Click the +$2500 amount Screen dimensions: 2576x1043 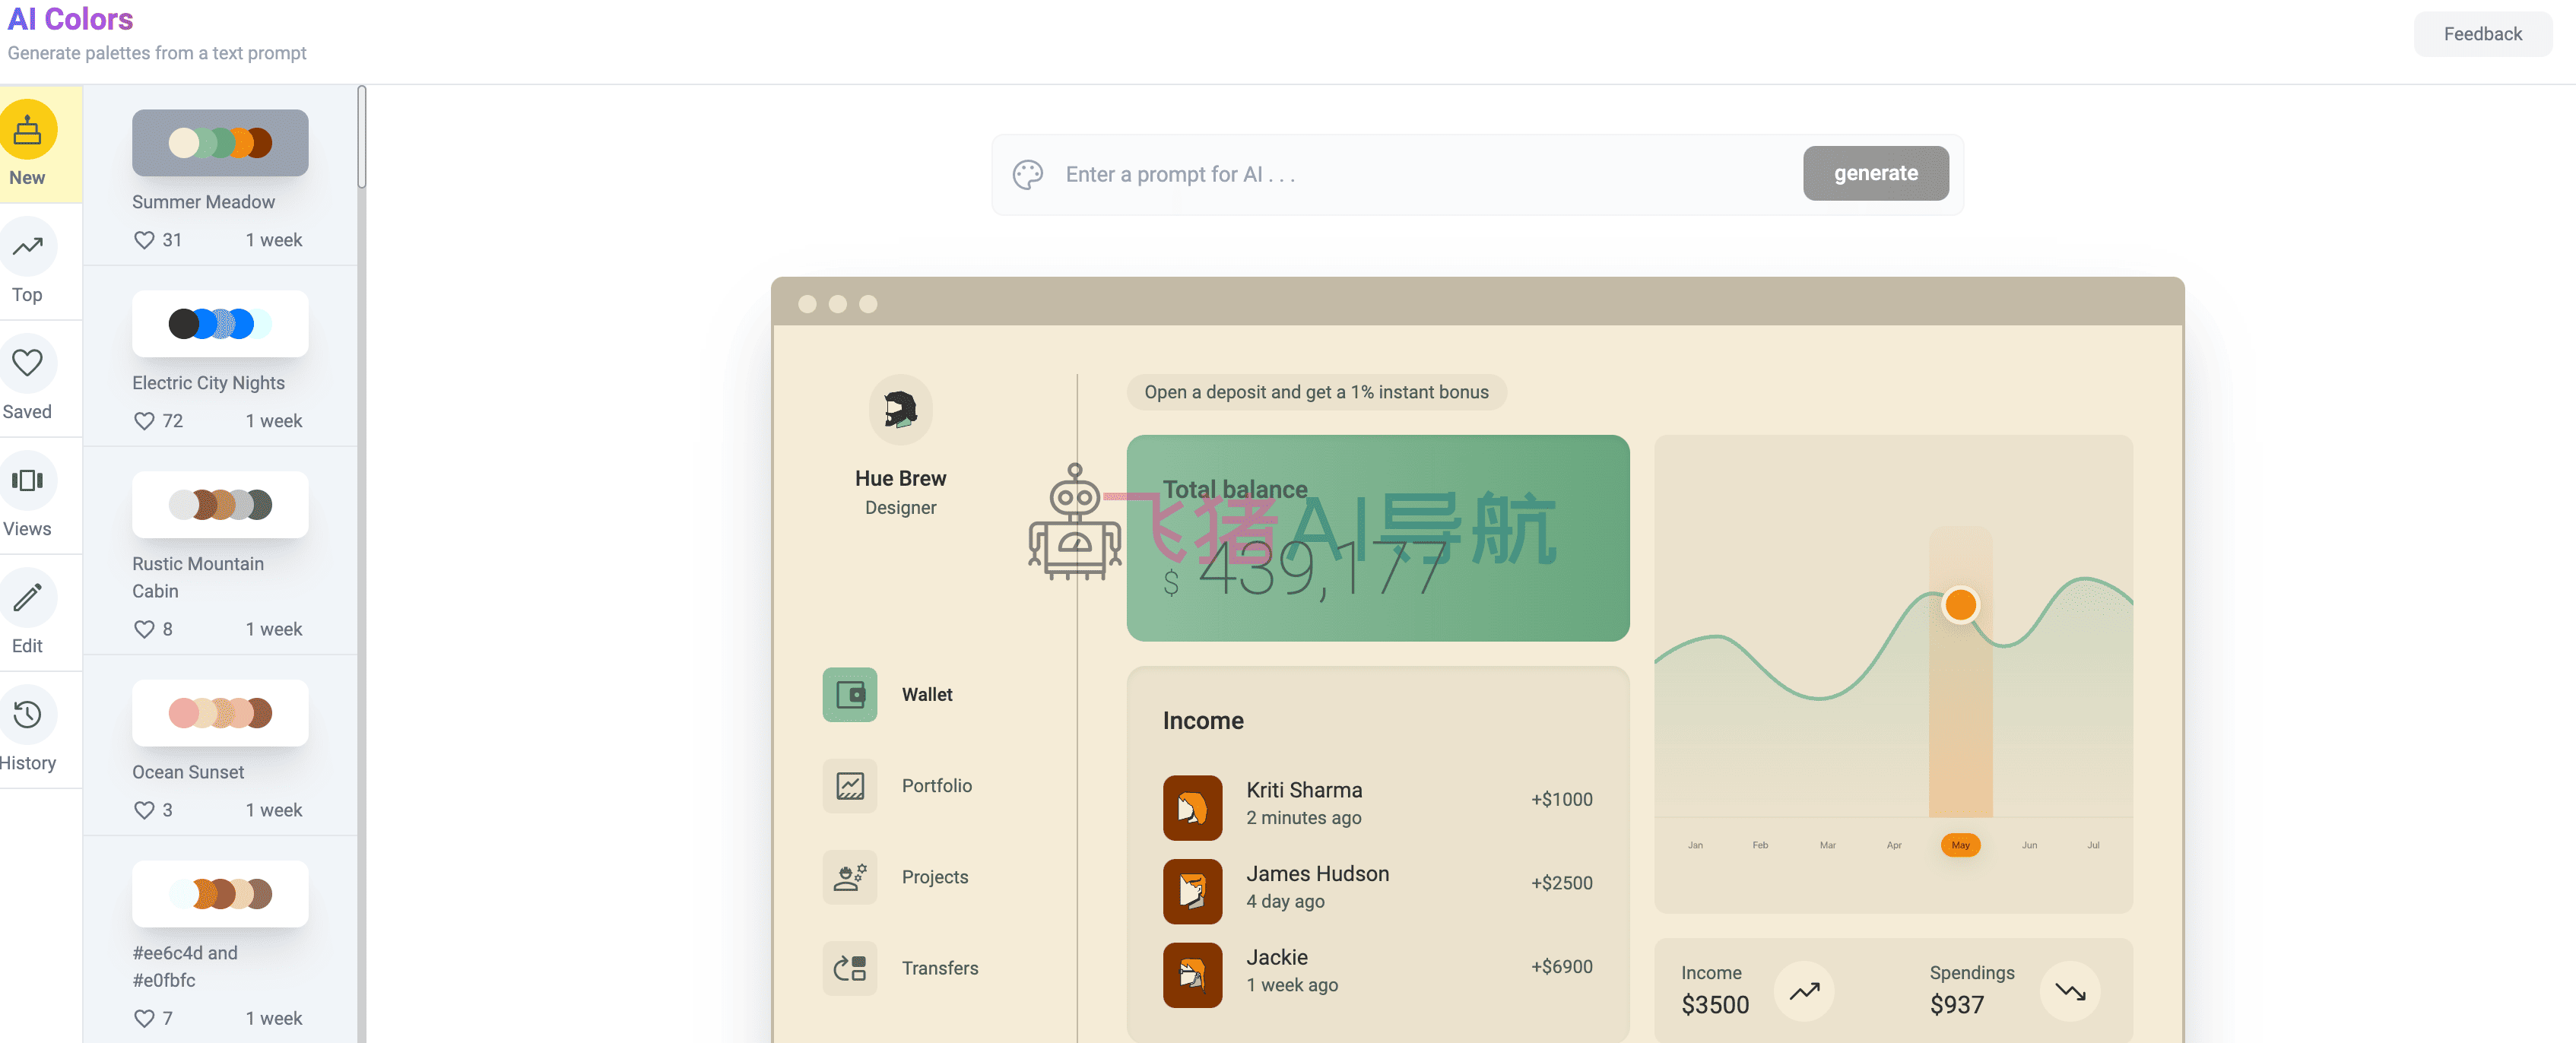1561,883
